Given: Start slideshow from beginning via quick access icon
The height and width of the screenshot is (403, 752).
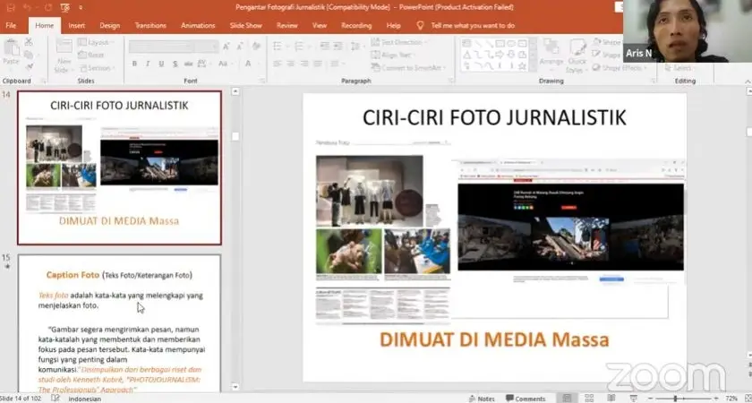Looking at the screenshot, I should 64,8.
